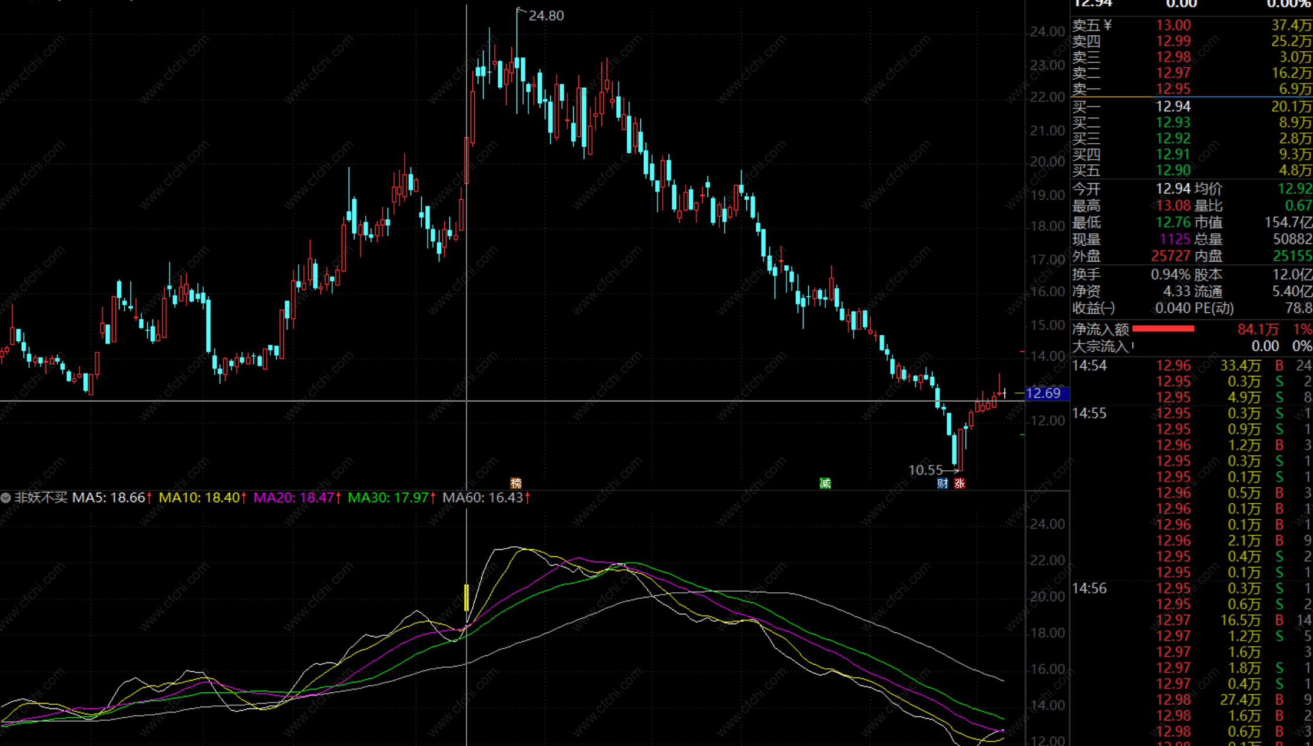1313x746 pixels.
Task: Select the green MA30 indicator label
Action: pyautogui.click(x=388, y=498)
